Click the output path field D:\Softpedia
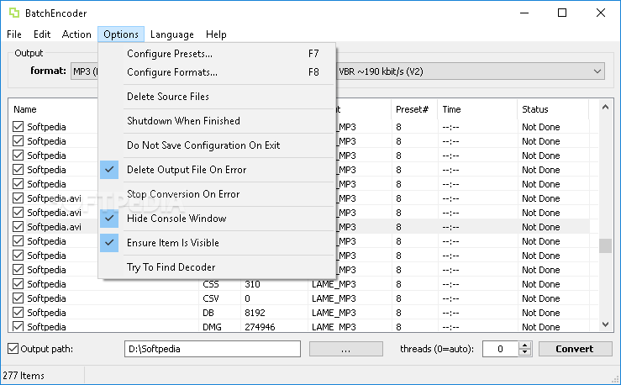Viewport: 621px width, 385px height. click(x=213, y=349)
